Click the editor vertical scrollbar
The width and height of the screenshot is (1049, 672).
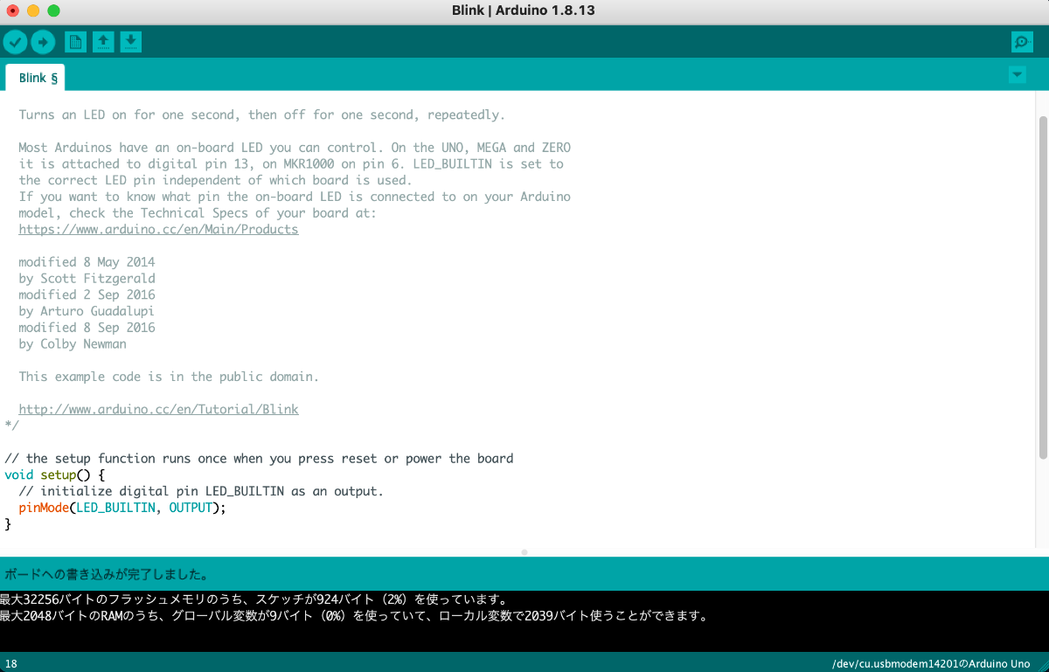(1042, 287)
